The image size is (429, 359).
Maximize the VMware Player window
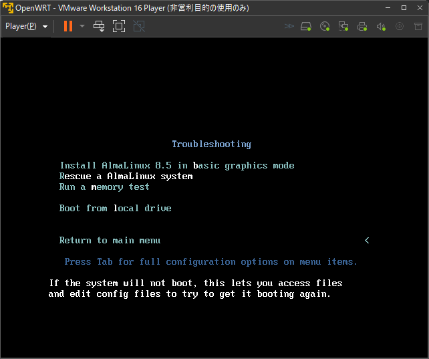coord(404,7)
